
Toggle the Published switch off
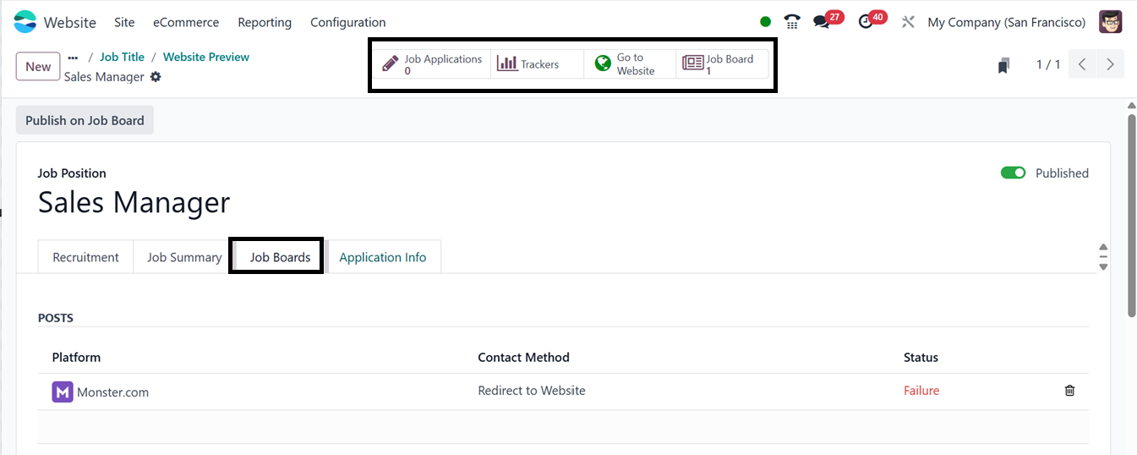pos(1013,173)
